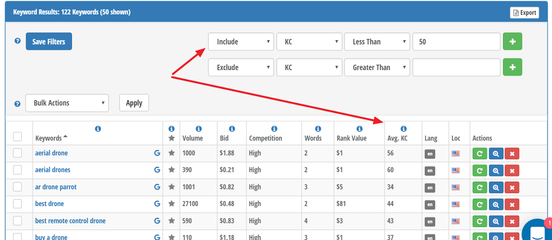Open the Exclude filter type dropdown
Viewport: 552px width, 240px height.
(241, 67)
